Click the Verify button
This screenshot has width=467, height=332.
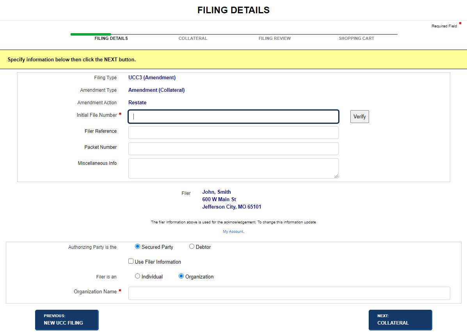coord(359,116)
